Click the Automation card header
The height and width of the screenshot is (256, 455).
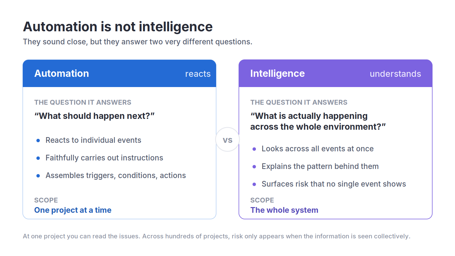pos(119,73)
